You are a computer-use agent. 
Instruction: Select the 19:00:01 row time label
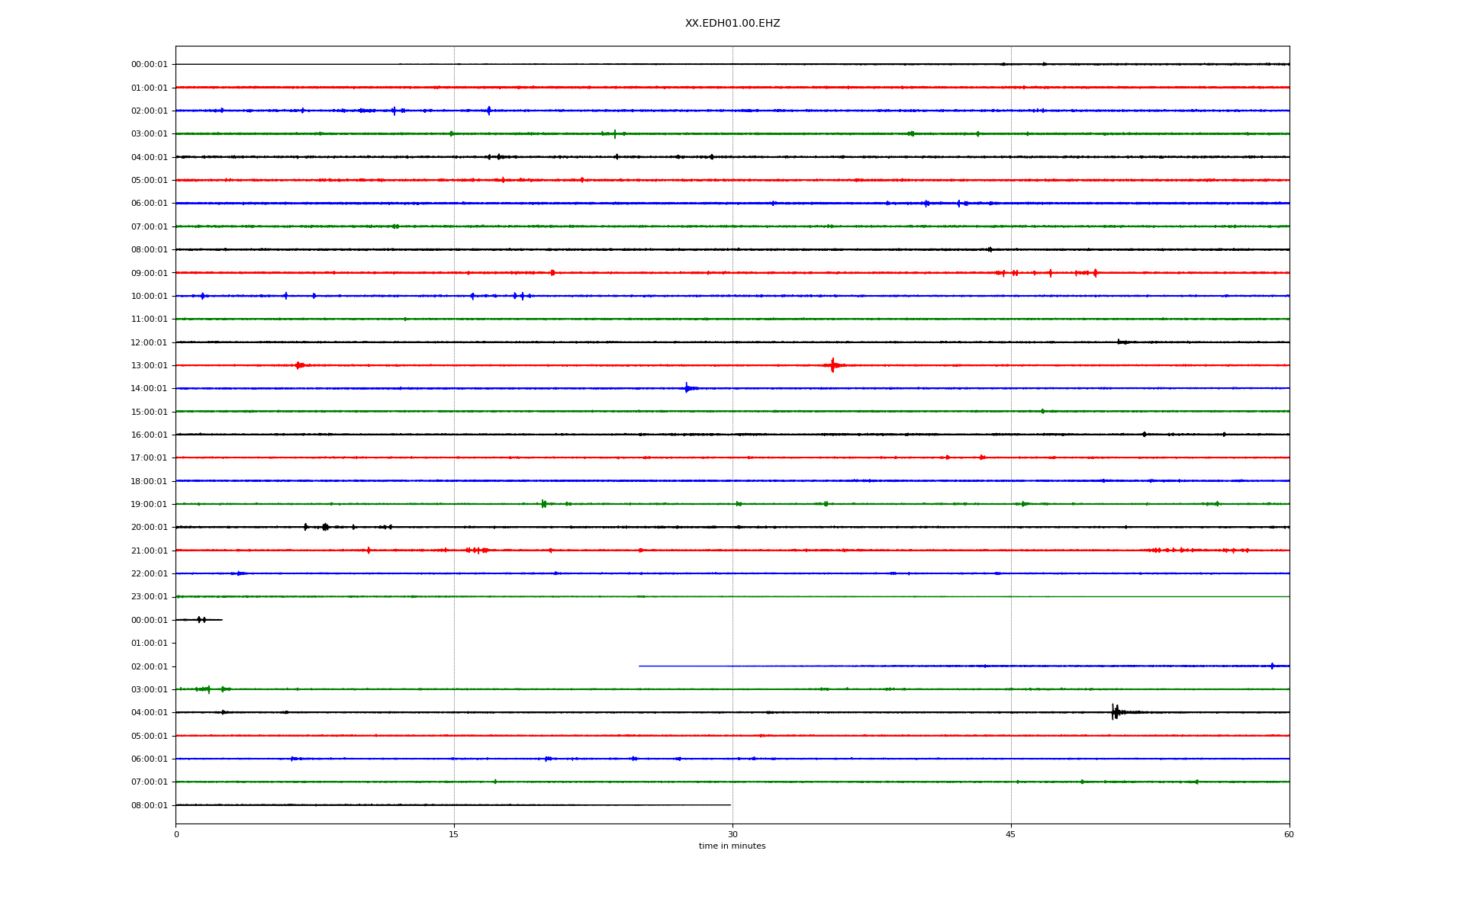149,505
